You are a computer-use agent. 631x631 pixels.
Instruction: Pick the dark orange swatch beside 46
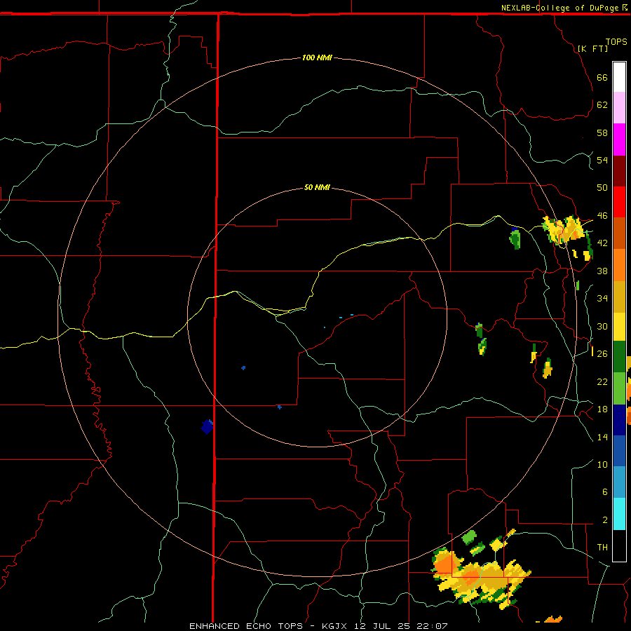click(x=619, y=233)
